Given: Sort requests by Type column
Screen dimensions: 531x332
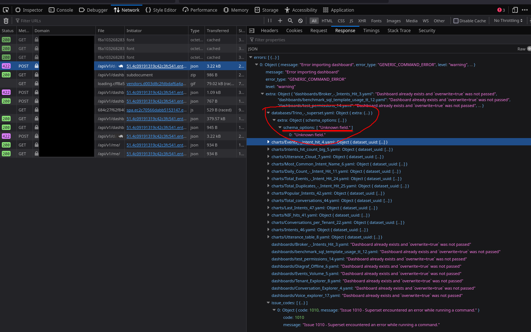Looking at the screenshot, I should point(197,31).
